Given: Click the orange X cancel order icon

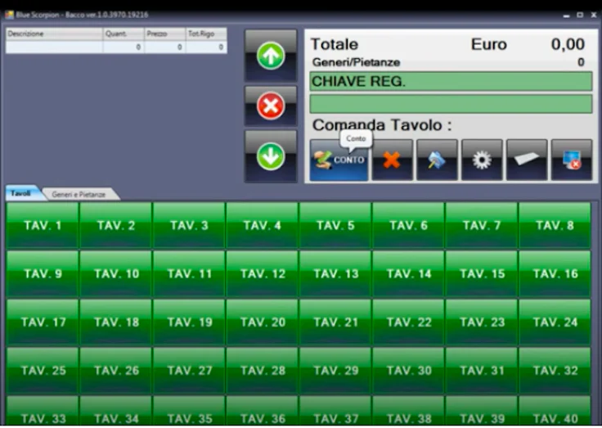Looking at the screenshot, I should click(x=392, y=160).
